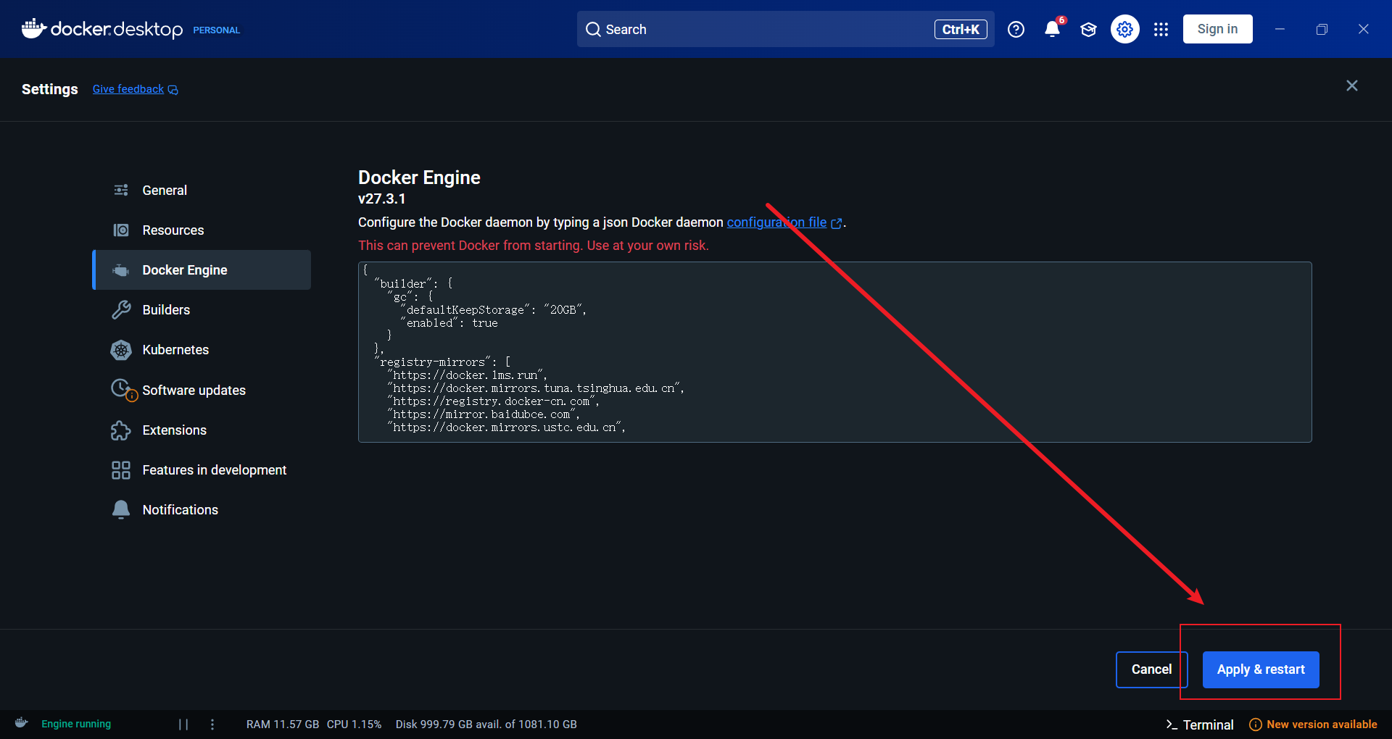
Task: Click inside the daemon JSON editor
Action: pos(834,352)
